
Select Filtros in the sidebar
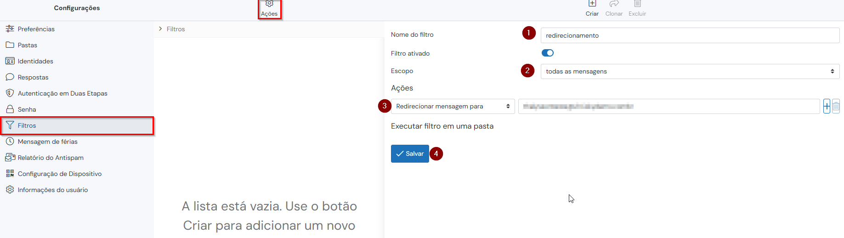click(27, 125)
